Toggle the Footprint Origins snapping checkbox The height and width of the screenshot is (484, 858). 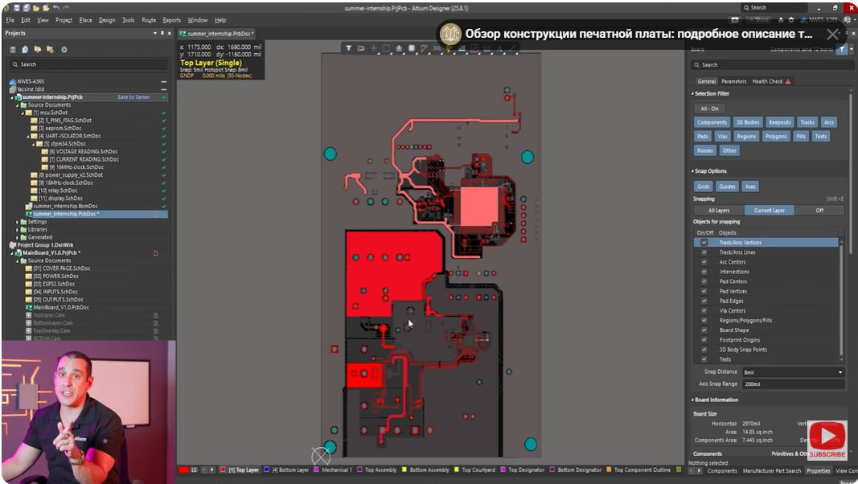(704, 340)
